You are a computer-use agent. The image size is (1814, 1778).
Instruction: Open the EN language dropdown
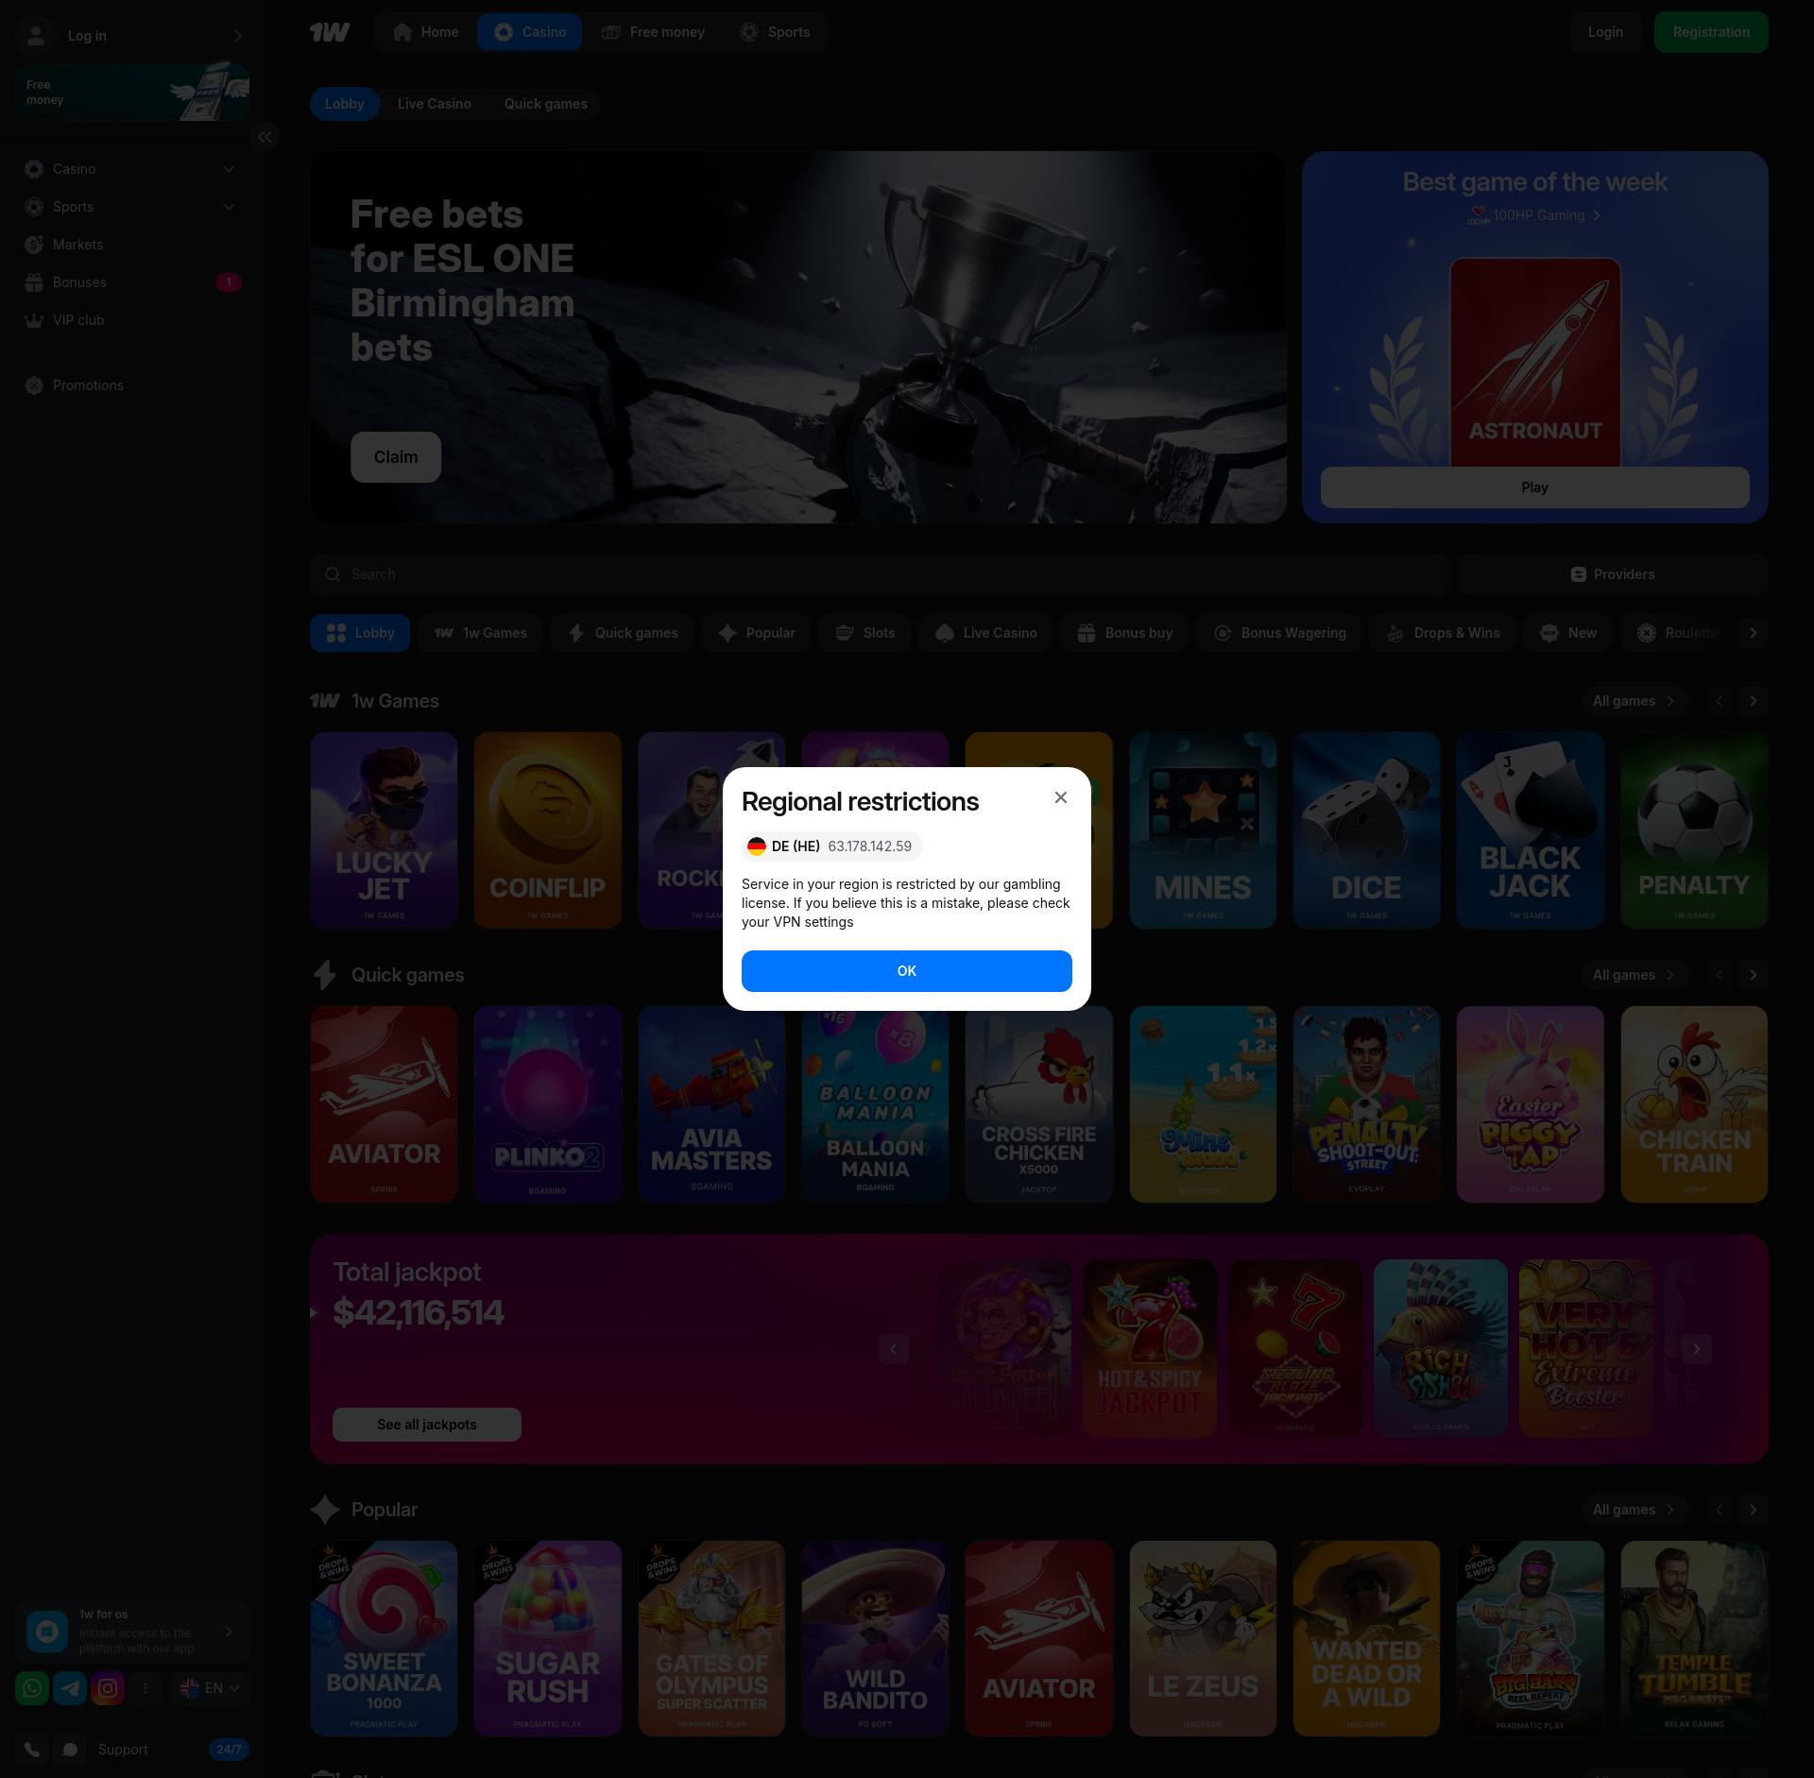211,1688
